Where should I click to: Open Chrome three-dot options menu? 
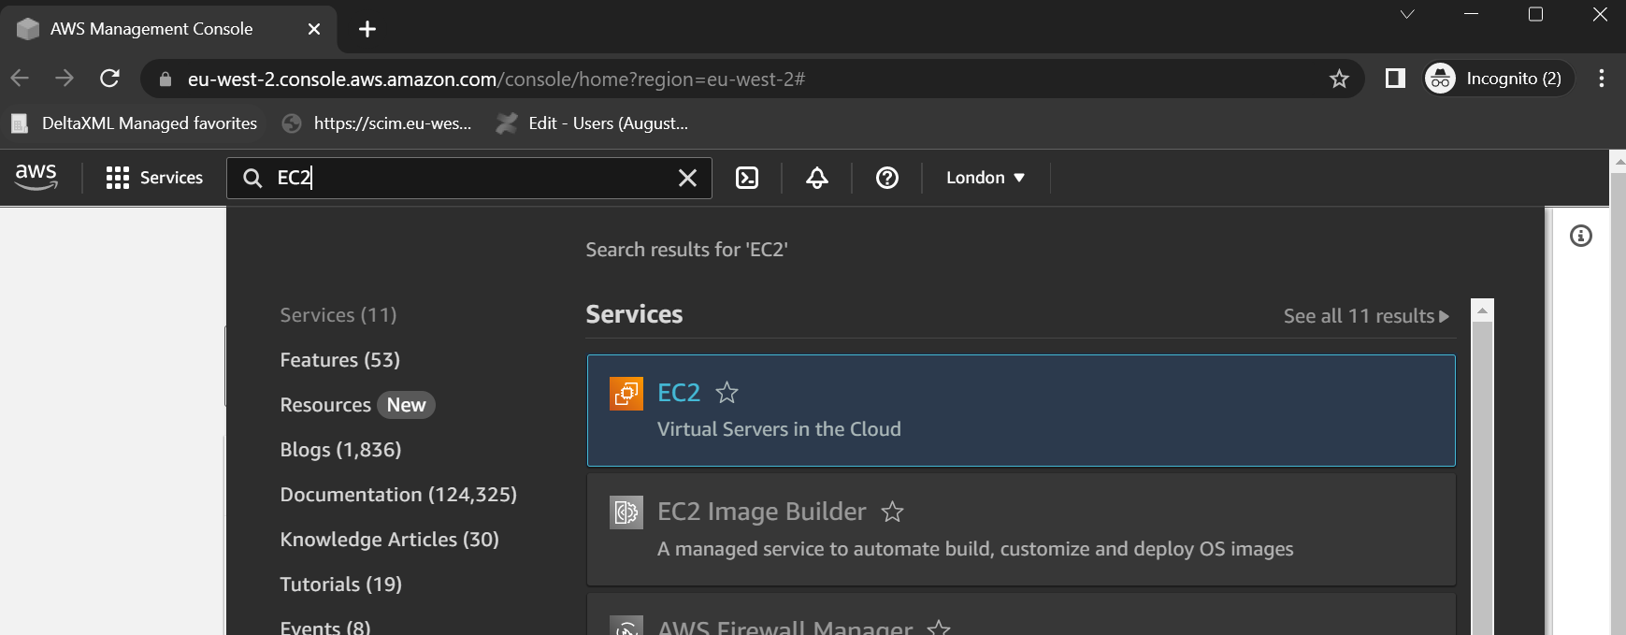click(1602, 79)
